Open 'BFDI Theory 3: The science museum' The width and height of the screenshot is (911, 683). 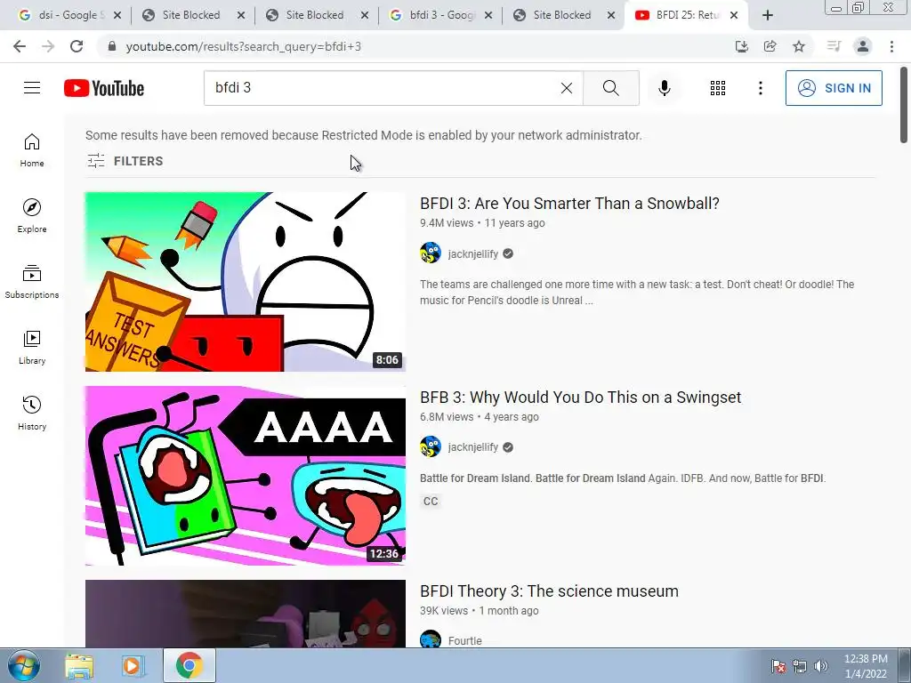click(x=549, y=591)
